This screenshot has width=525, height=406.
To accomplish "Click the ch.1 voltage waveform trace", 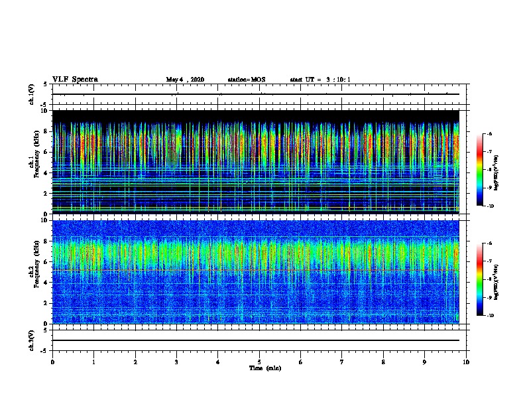I will click(x=256, y=94).
